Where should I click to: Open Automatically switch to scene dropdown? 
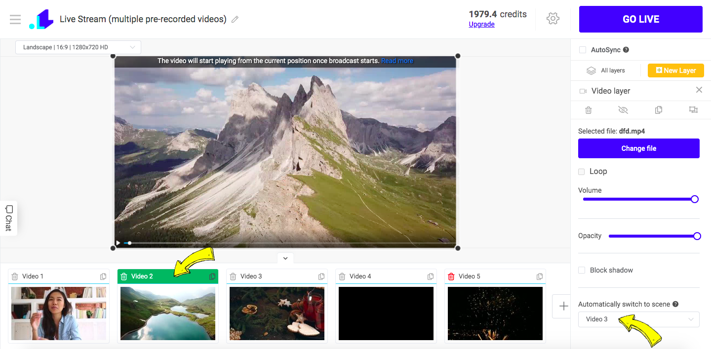639,319
